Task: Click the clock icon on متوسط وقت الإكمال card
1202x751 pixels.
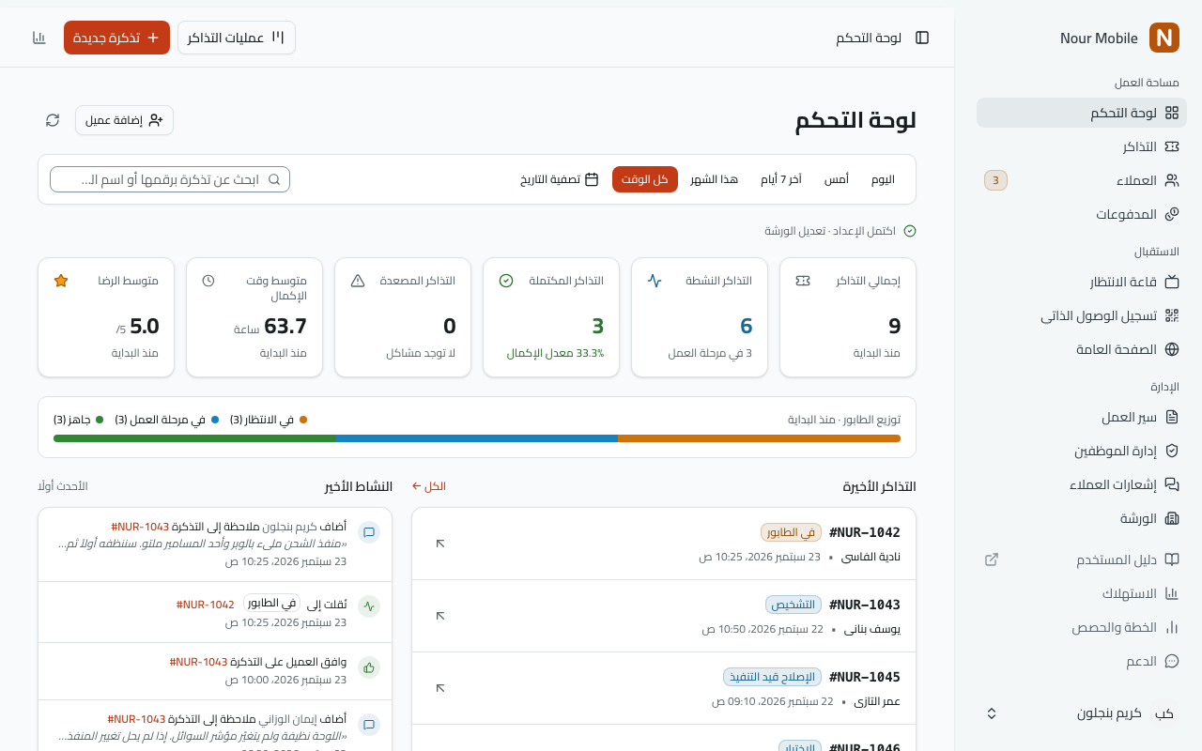Action: (208, 281)
